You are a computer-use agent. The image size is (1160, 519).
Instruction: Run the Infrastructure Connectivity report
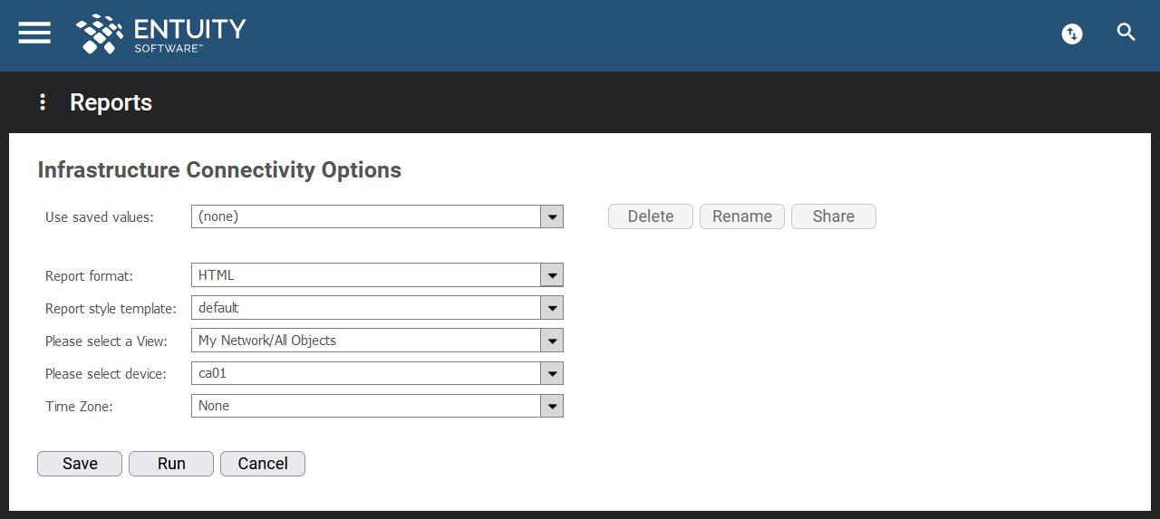[x=171, y=464]
